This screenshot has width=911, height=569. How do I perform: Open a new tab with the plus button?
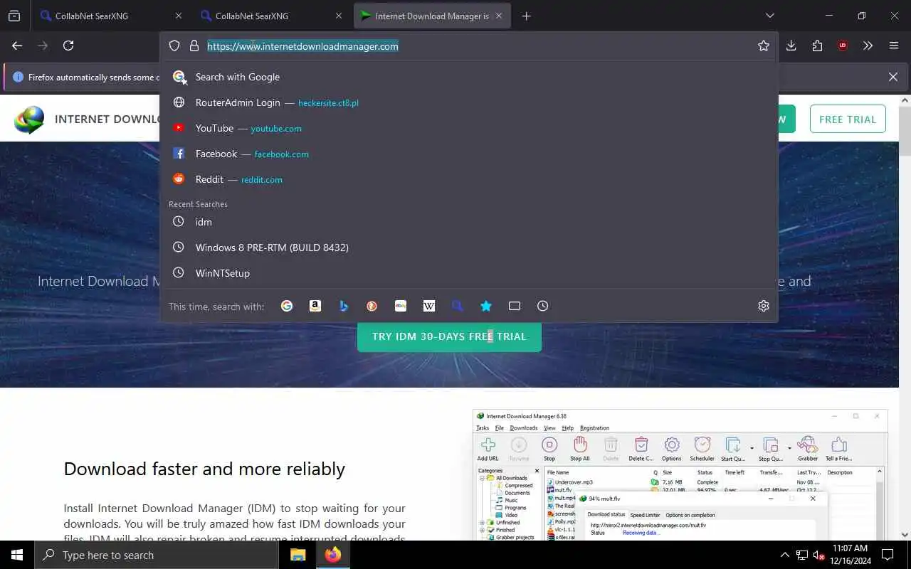point(527,16)
